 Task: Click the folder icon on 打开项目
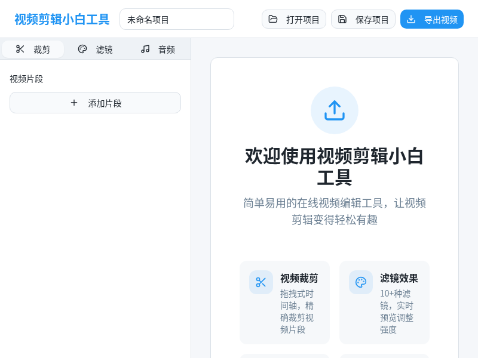click(x=272, y=19)
